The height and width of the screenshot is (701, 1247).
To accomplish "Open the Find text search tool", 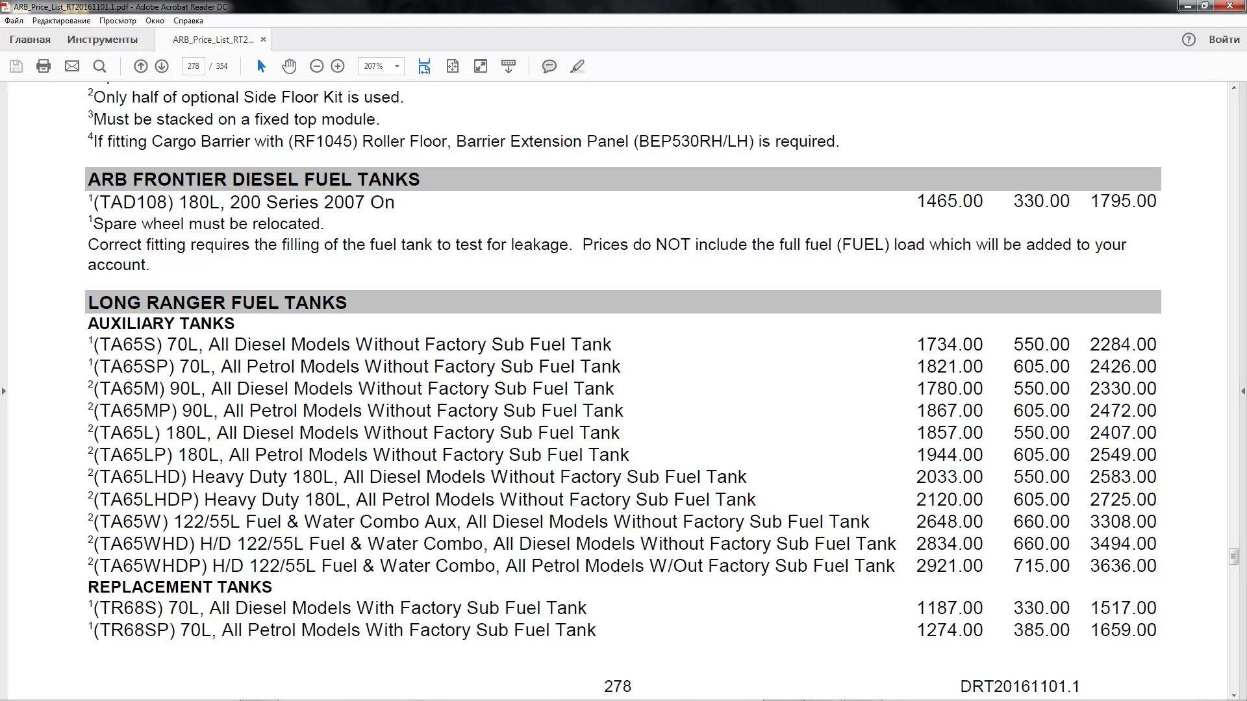I will click(x=99, y=66).
